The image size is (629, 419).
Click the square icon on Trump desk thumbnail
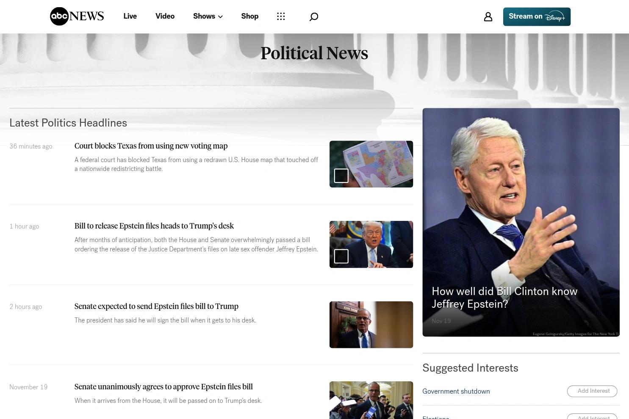(341, 256)
